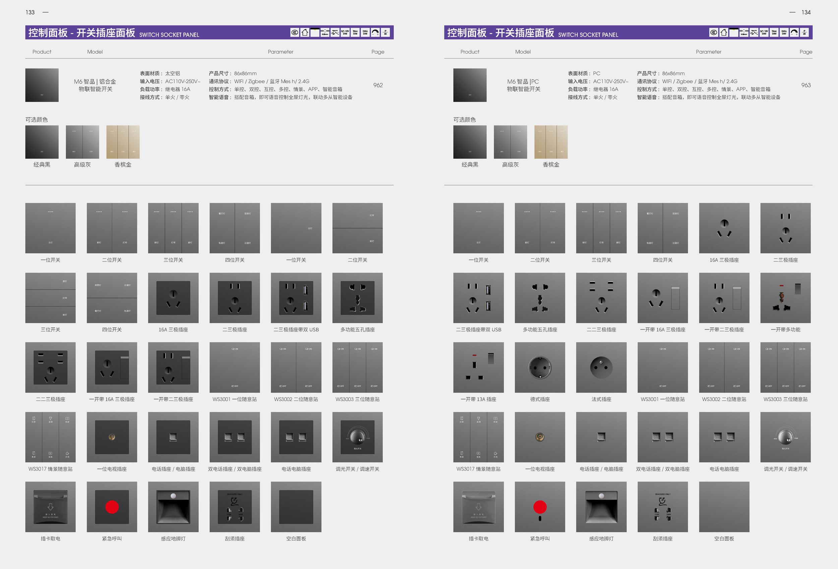838x569 pixels.
Task: Click the IP20 rating icon on page 133
Action: point(385,33)
